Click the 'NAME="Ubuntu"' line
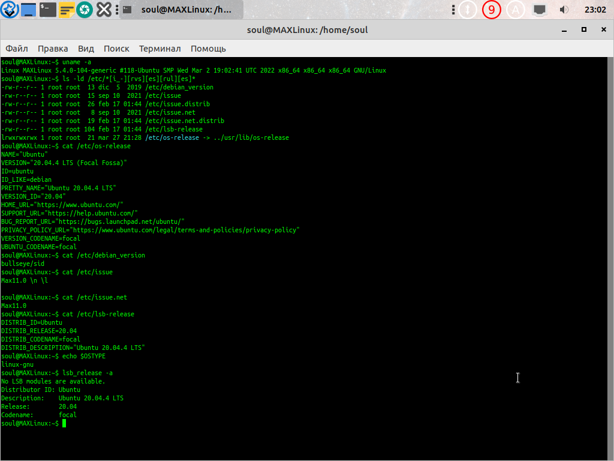The height and width of the screenshot is (461, 614). tap(24, 154)
